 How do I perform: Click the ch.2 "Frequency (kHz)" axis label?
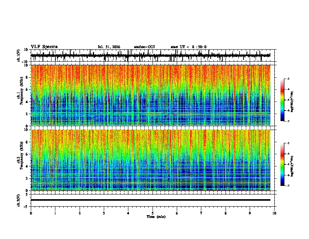pos(21,155)
